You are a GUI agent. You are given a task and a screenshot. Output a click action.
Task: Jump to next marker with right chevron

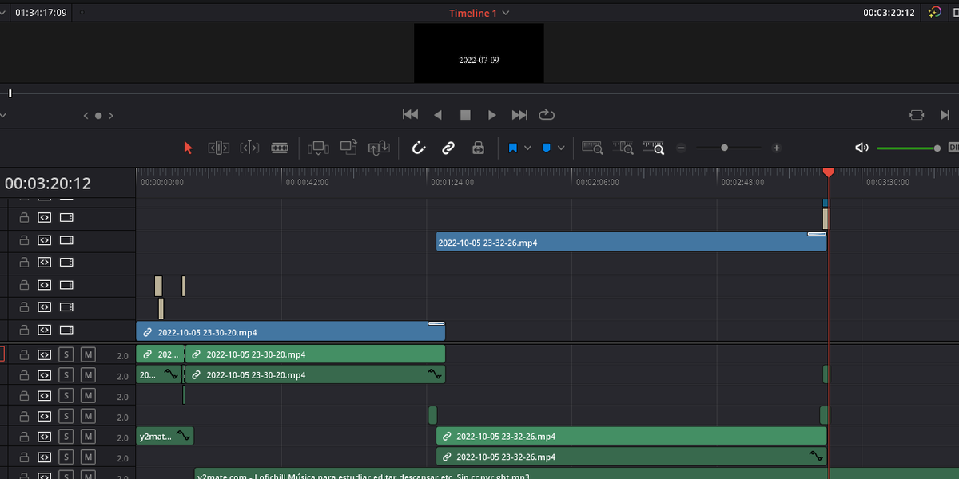[110, 116]
